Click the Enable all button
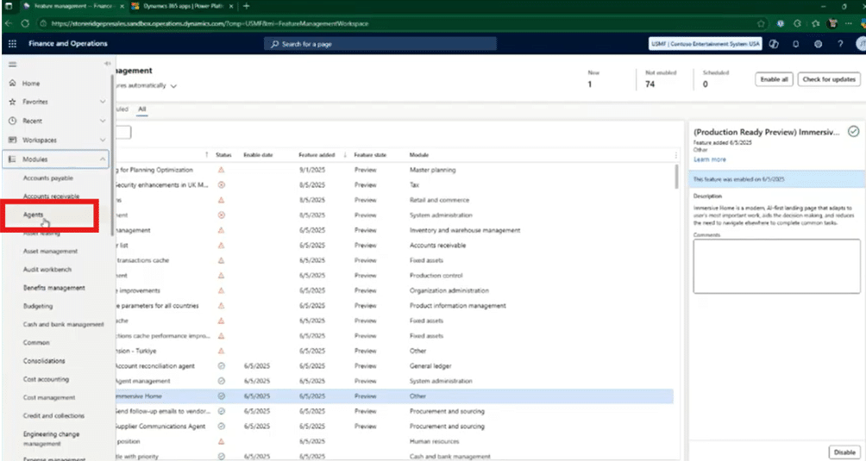866x461 pixels. 773,79
